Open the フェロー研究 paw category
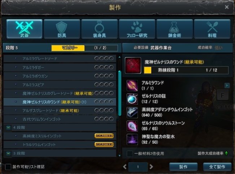 click(x=137, y=29)
